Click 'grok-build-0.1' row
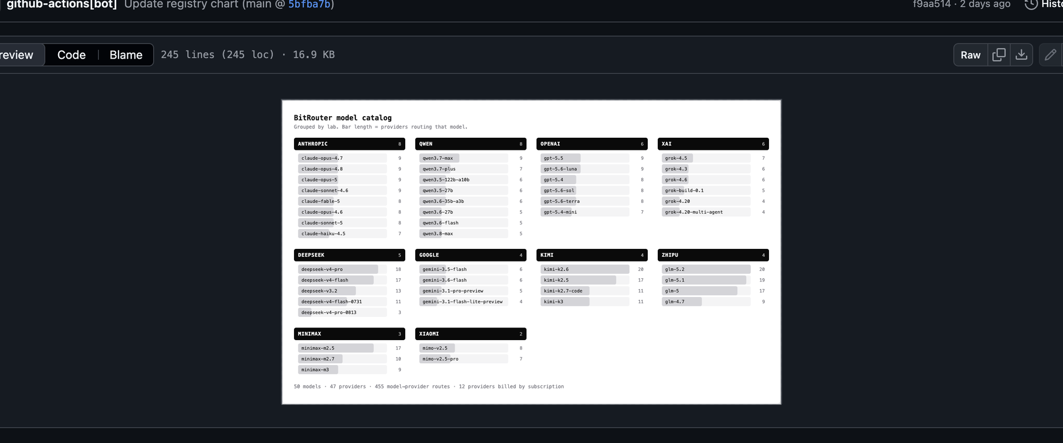 pos(713,190)
